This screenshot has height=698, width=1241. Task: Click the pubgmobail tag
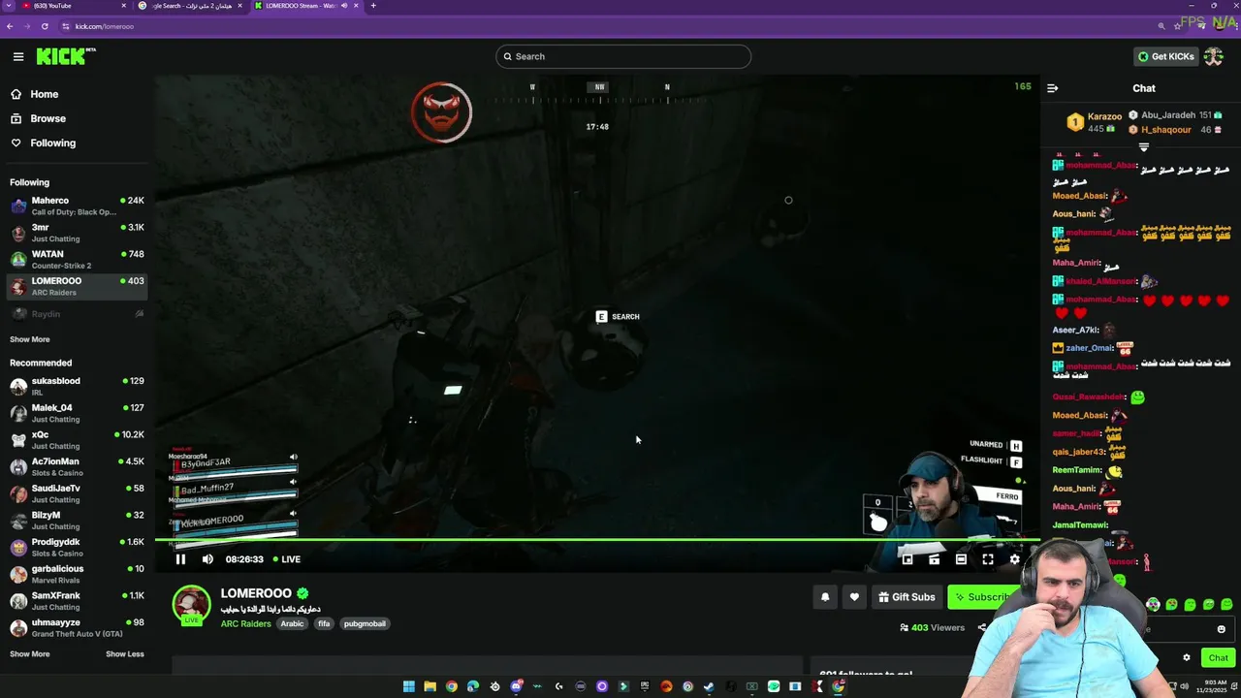[365, 623]
